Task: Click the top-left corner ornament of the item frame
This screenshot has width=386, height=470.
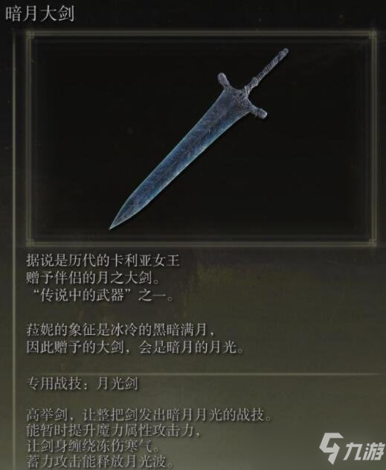Action: [30, 35]
